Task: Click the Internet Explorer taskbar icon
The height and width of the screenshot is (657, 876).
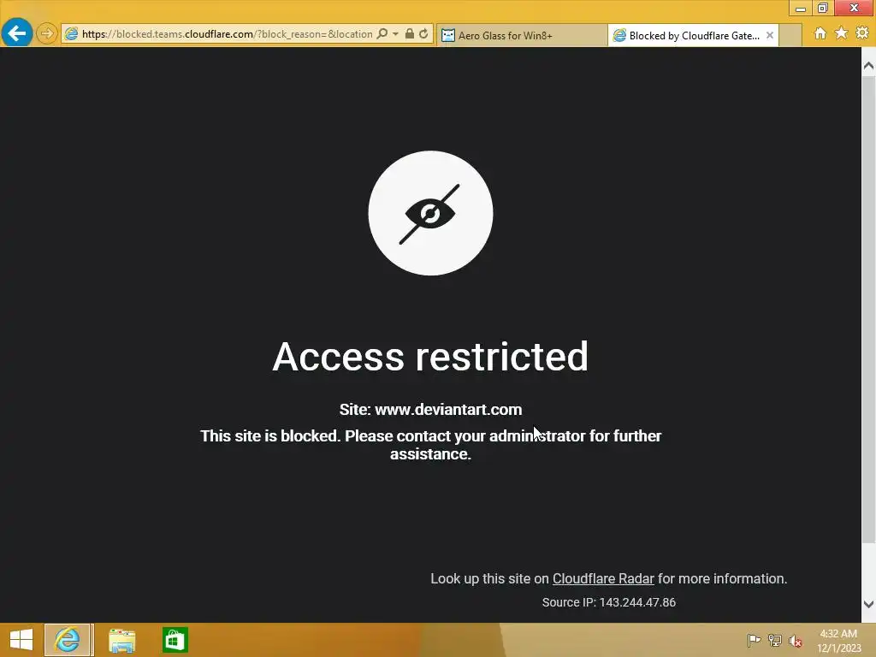Action: tap(67, 640)
